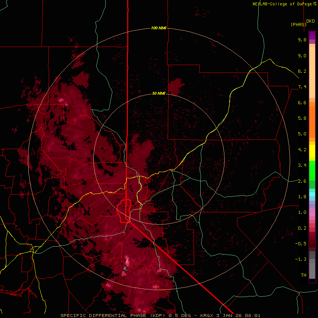Click the 5.0 scale value

pos(302,134)
